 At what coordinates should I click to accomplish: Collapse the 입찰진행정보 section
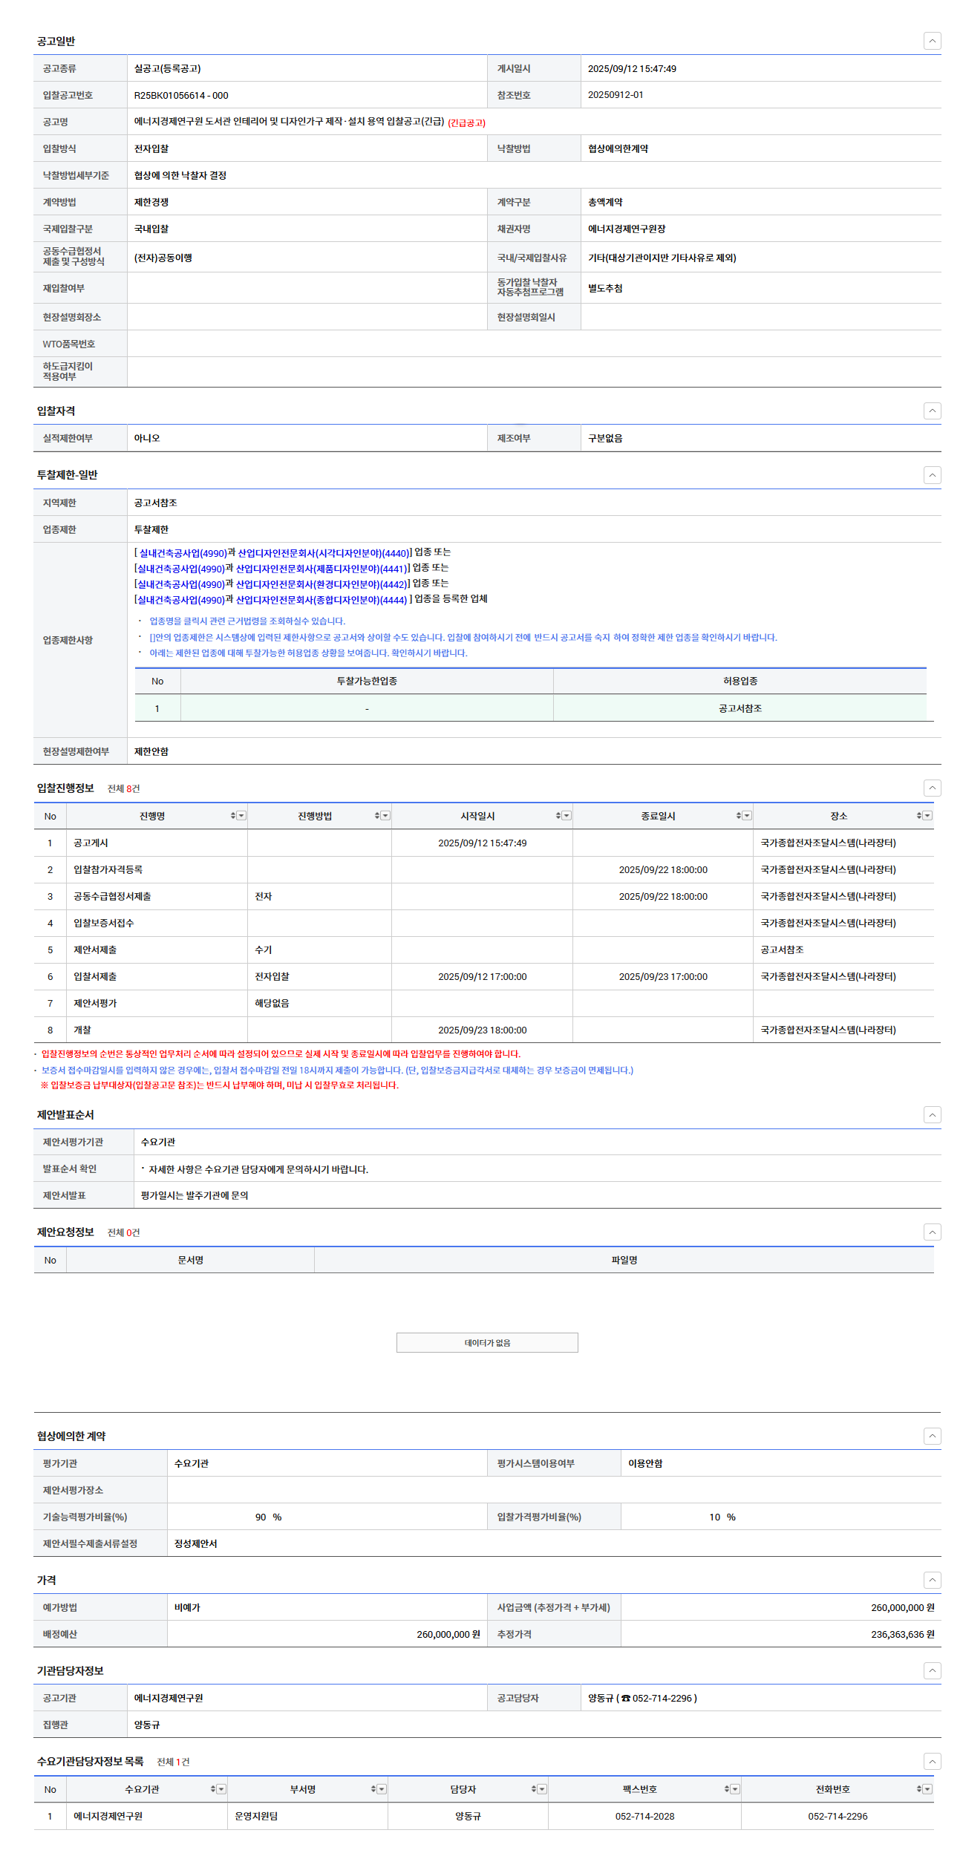(x=932, y=788)
